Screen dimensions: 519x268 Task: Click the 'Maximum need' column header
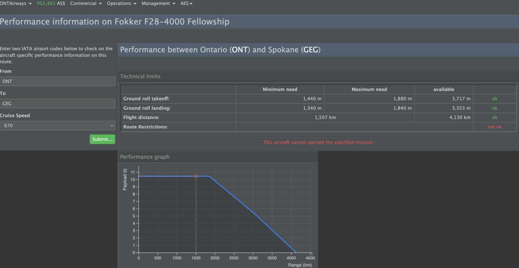(369, 89)
